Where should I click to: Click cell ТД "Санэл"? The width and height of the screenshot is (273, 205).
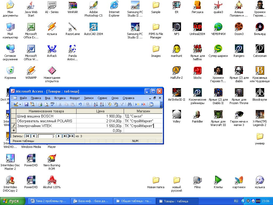143,116
